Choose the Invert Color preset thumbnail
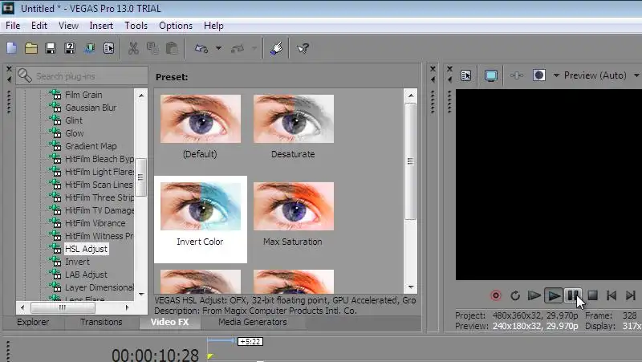Viewport: 642px width, 362px height. coord(200,206)
